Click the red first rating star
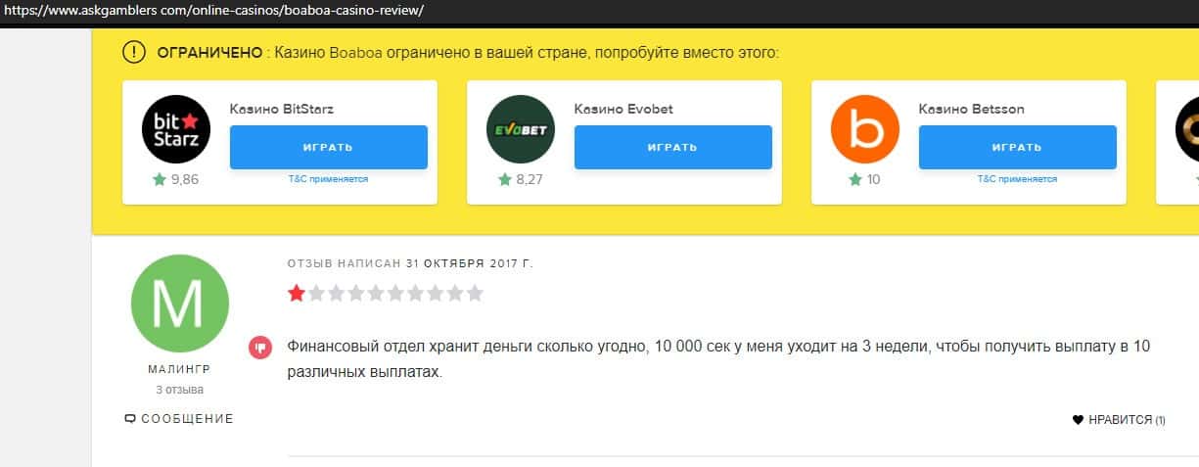Screen dimensions: 1199x467 pyautogui.click(x=297, y=292)
